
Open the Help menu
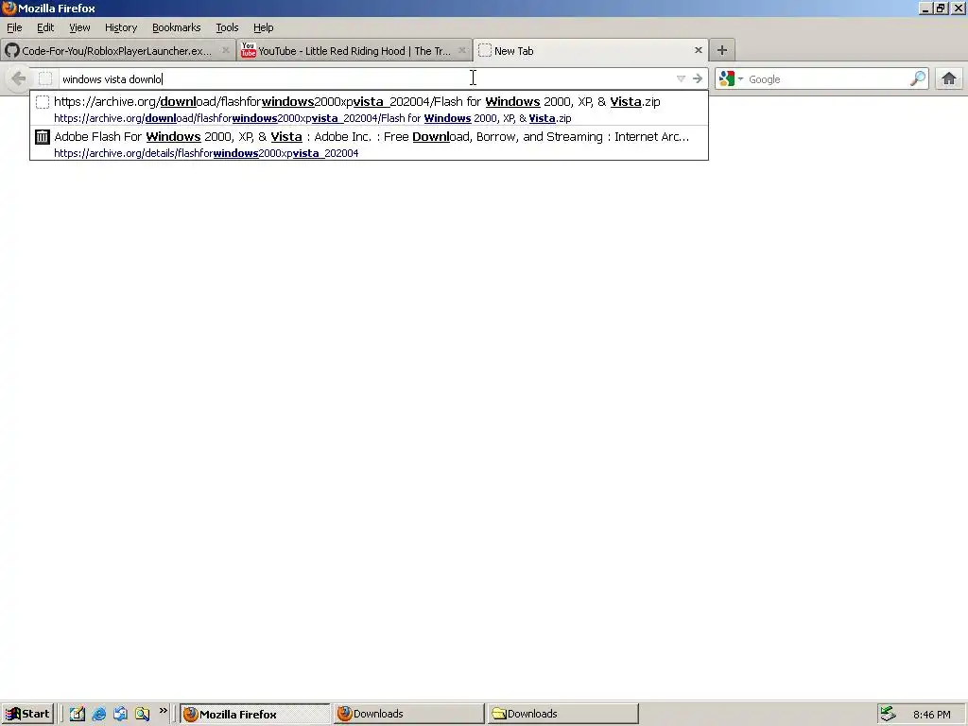click(x=263, y=27)
